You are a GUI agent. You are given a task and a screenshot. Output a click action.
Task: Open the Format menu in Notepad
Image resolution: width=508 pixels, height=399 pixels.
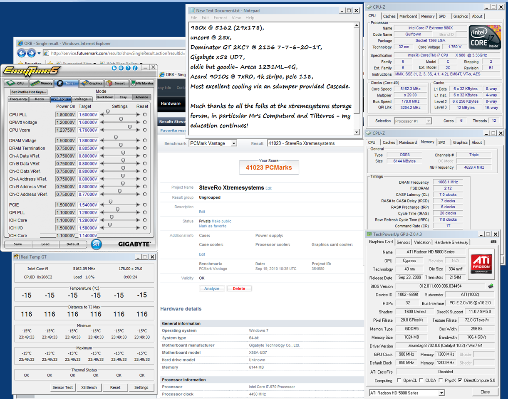tap(221, 18)
